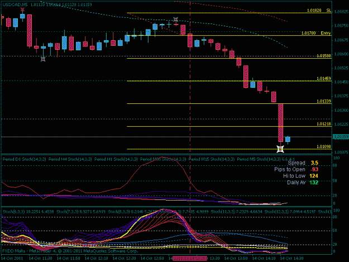
Task: Click the 14 Oct 14:30 time label
Action: tap(291, 258)
